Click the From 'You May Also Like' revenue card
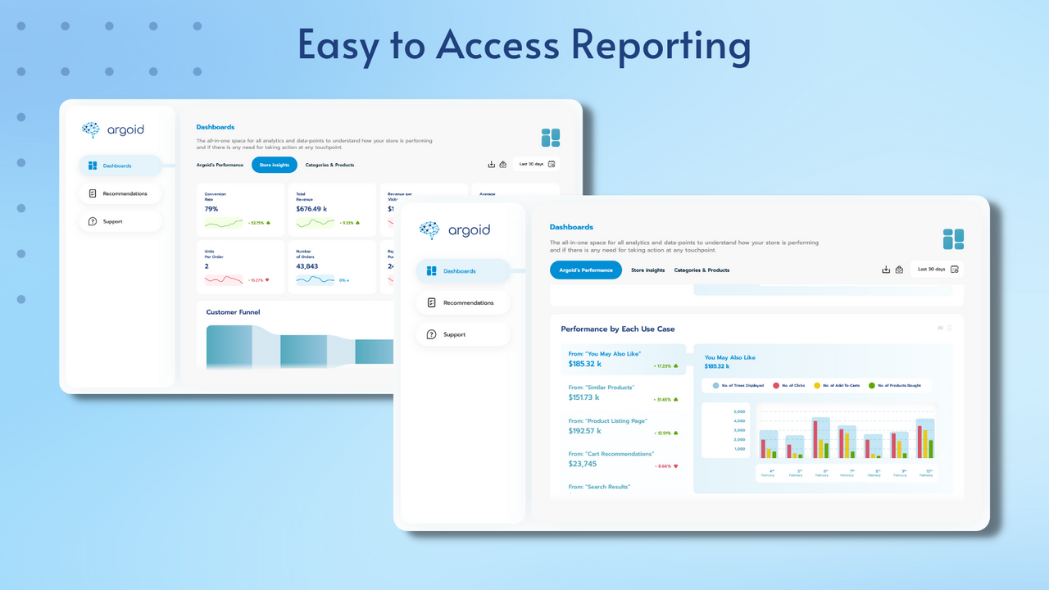1049x590 pixels. [x=623, y=359]
